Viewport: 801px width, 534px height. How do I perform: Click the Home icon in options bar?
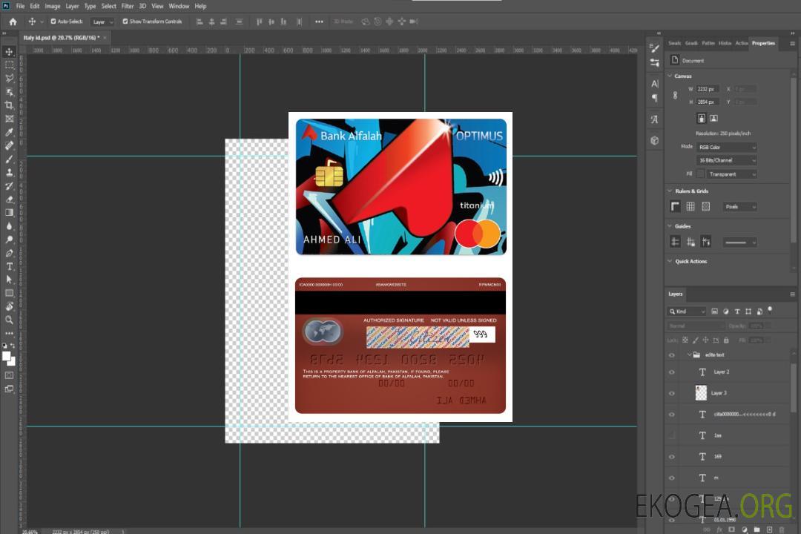(x=13, y=22)
